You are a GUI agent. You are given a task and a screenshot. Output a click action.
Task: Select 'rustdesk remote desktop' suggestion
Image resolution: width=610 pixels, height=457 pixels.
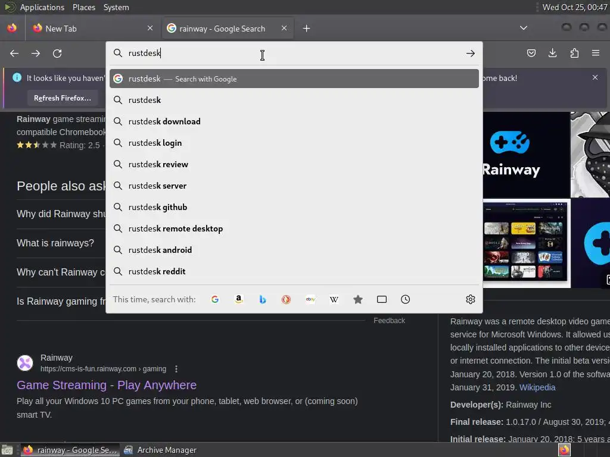pyautogui.click(x=294, y=228)
